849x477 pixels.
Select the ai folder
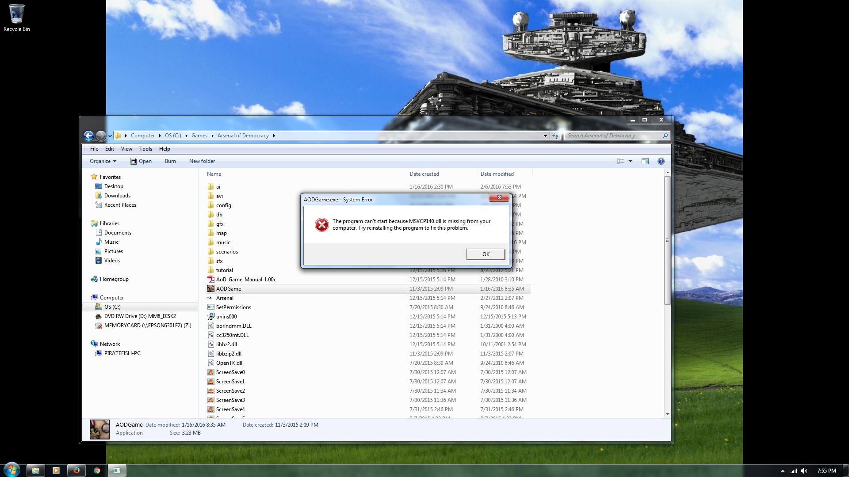pos(218,187)
